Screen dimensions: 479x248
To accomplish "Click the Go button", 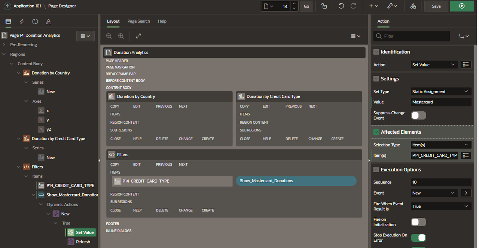I will 306,6.
